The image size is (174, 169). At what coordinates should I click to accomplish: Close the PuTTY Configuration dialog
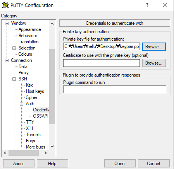point(165,5)
